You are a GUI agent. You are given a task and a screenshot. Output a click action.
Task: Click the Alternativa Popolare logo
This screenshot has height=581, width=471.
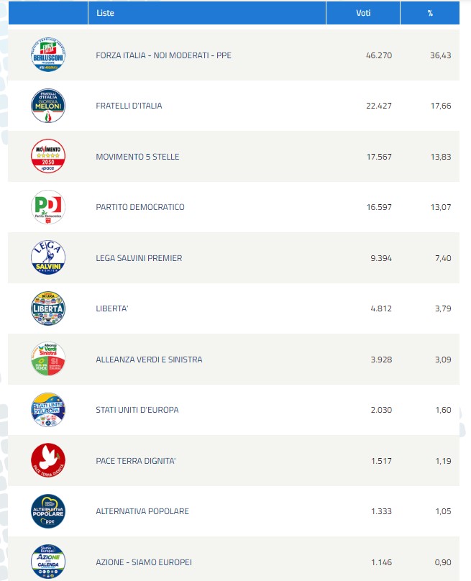click(48, 511)
